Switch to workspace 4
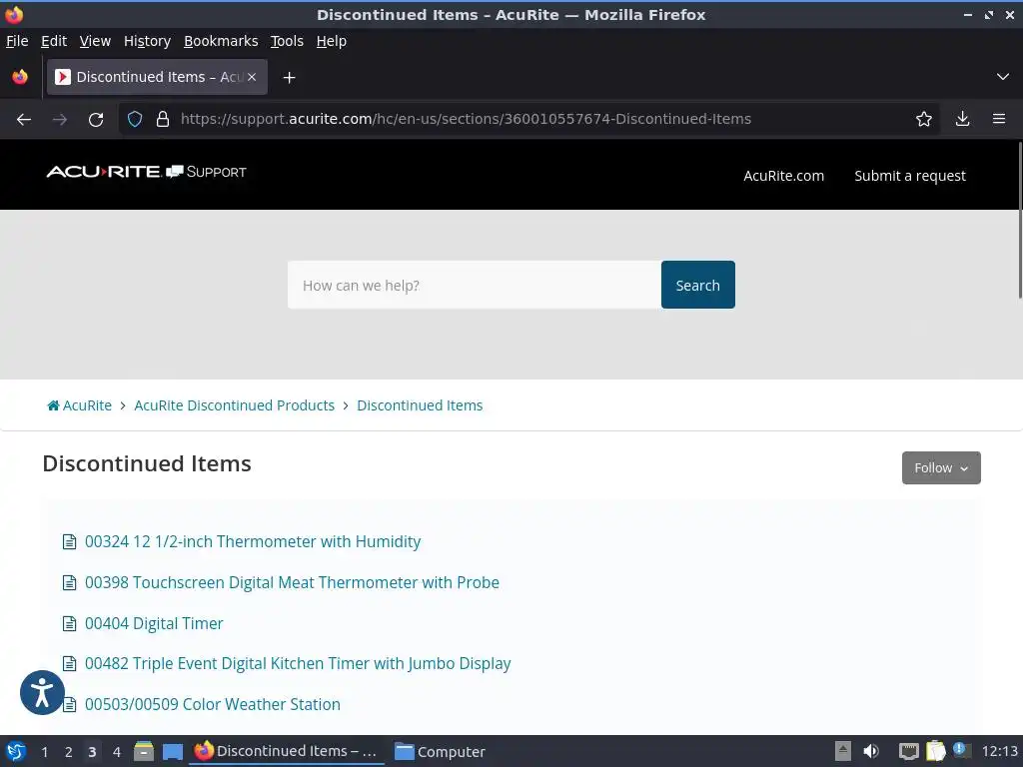1023x767 pixels. (117, 752)
